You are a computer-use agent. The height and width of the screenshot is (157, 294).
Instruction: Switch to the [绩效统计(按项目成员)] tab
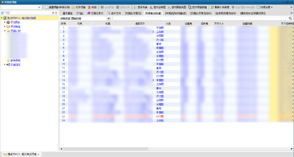coord(253,13)
